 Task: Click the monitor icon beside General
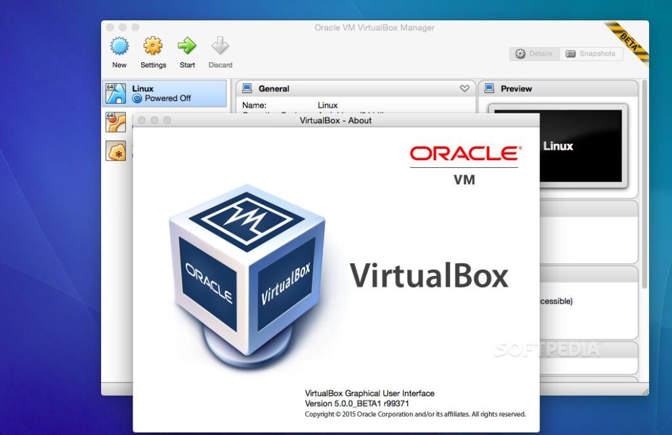tap(247, 88)
